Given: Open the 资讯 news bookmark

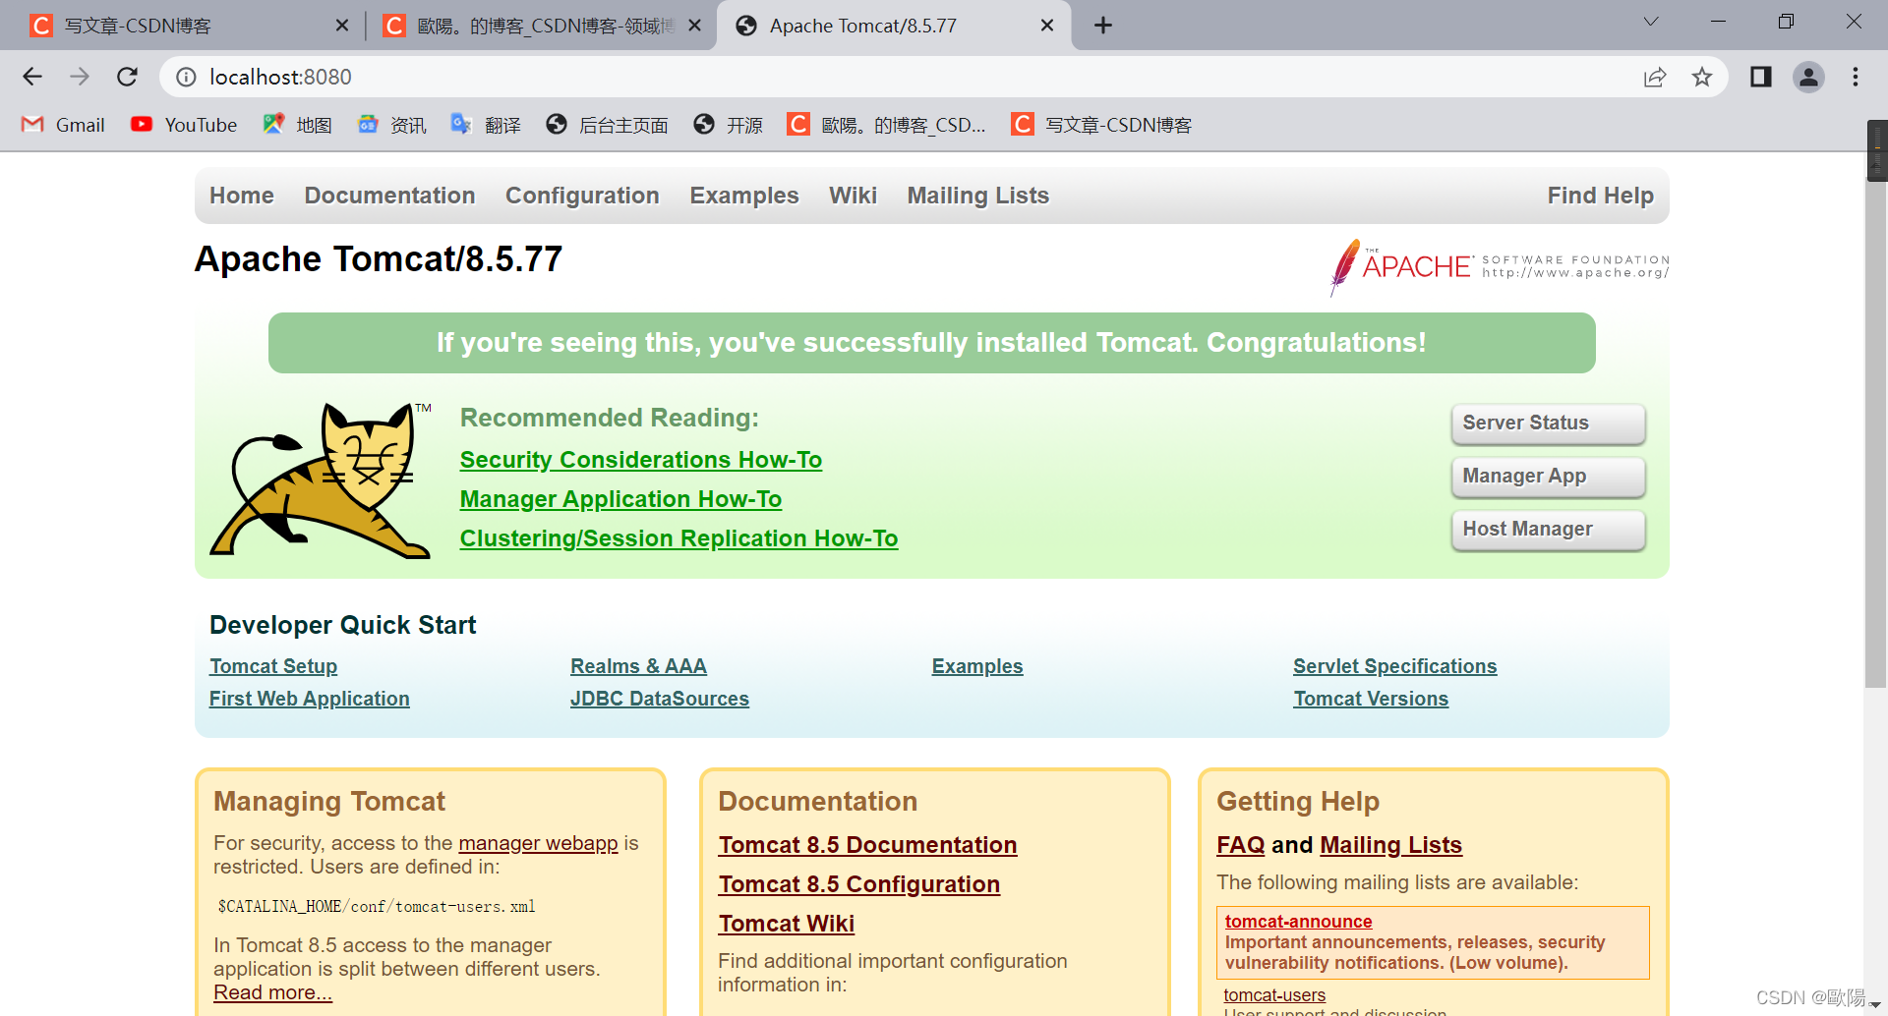Looking at the screenshot, I should pyautogui.click(x=391, y=125).
